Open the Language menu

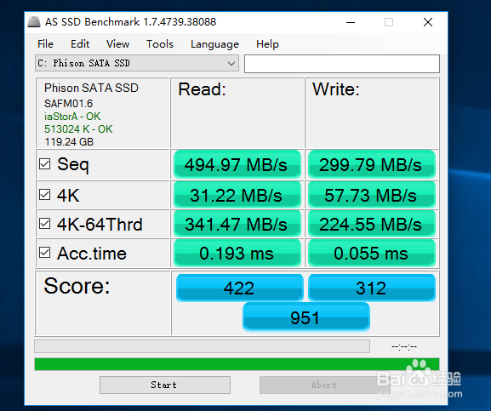214,44
